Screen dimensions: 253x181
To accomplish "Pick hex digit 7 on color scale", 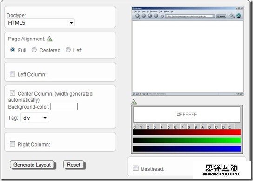I will click(x=184, y=127).
